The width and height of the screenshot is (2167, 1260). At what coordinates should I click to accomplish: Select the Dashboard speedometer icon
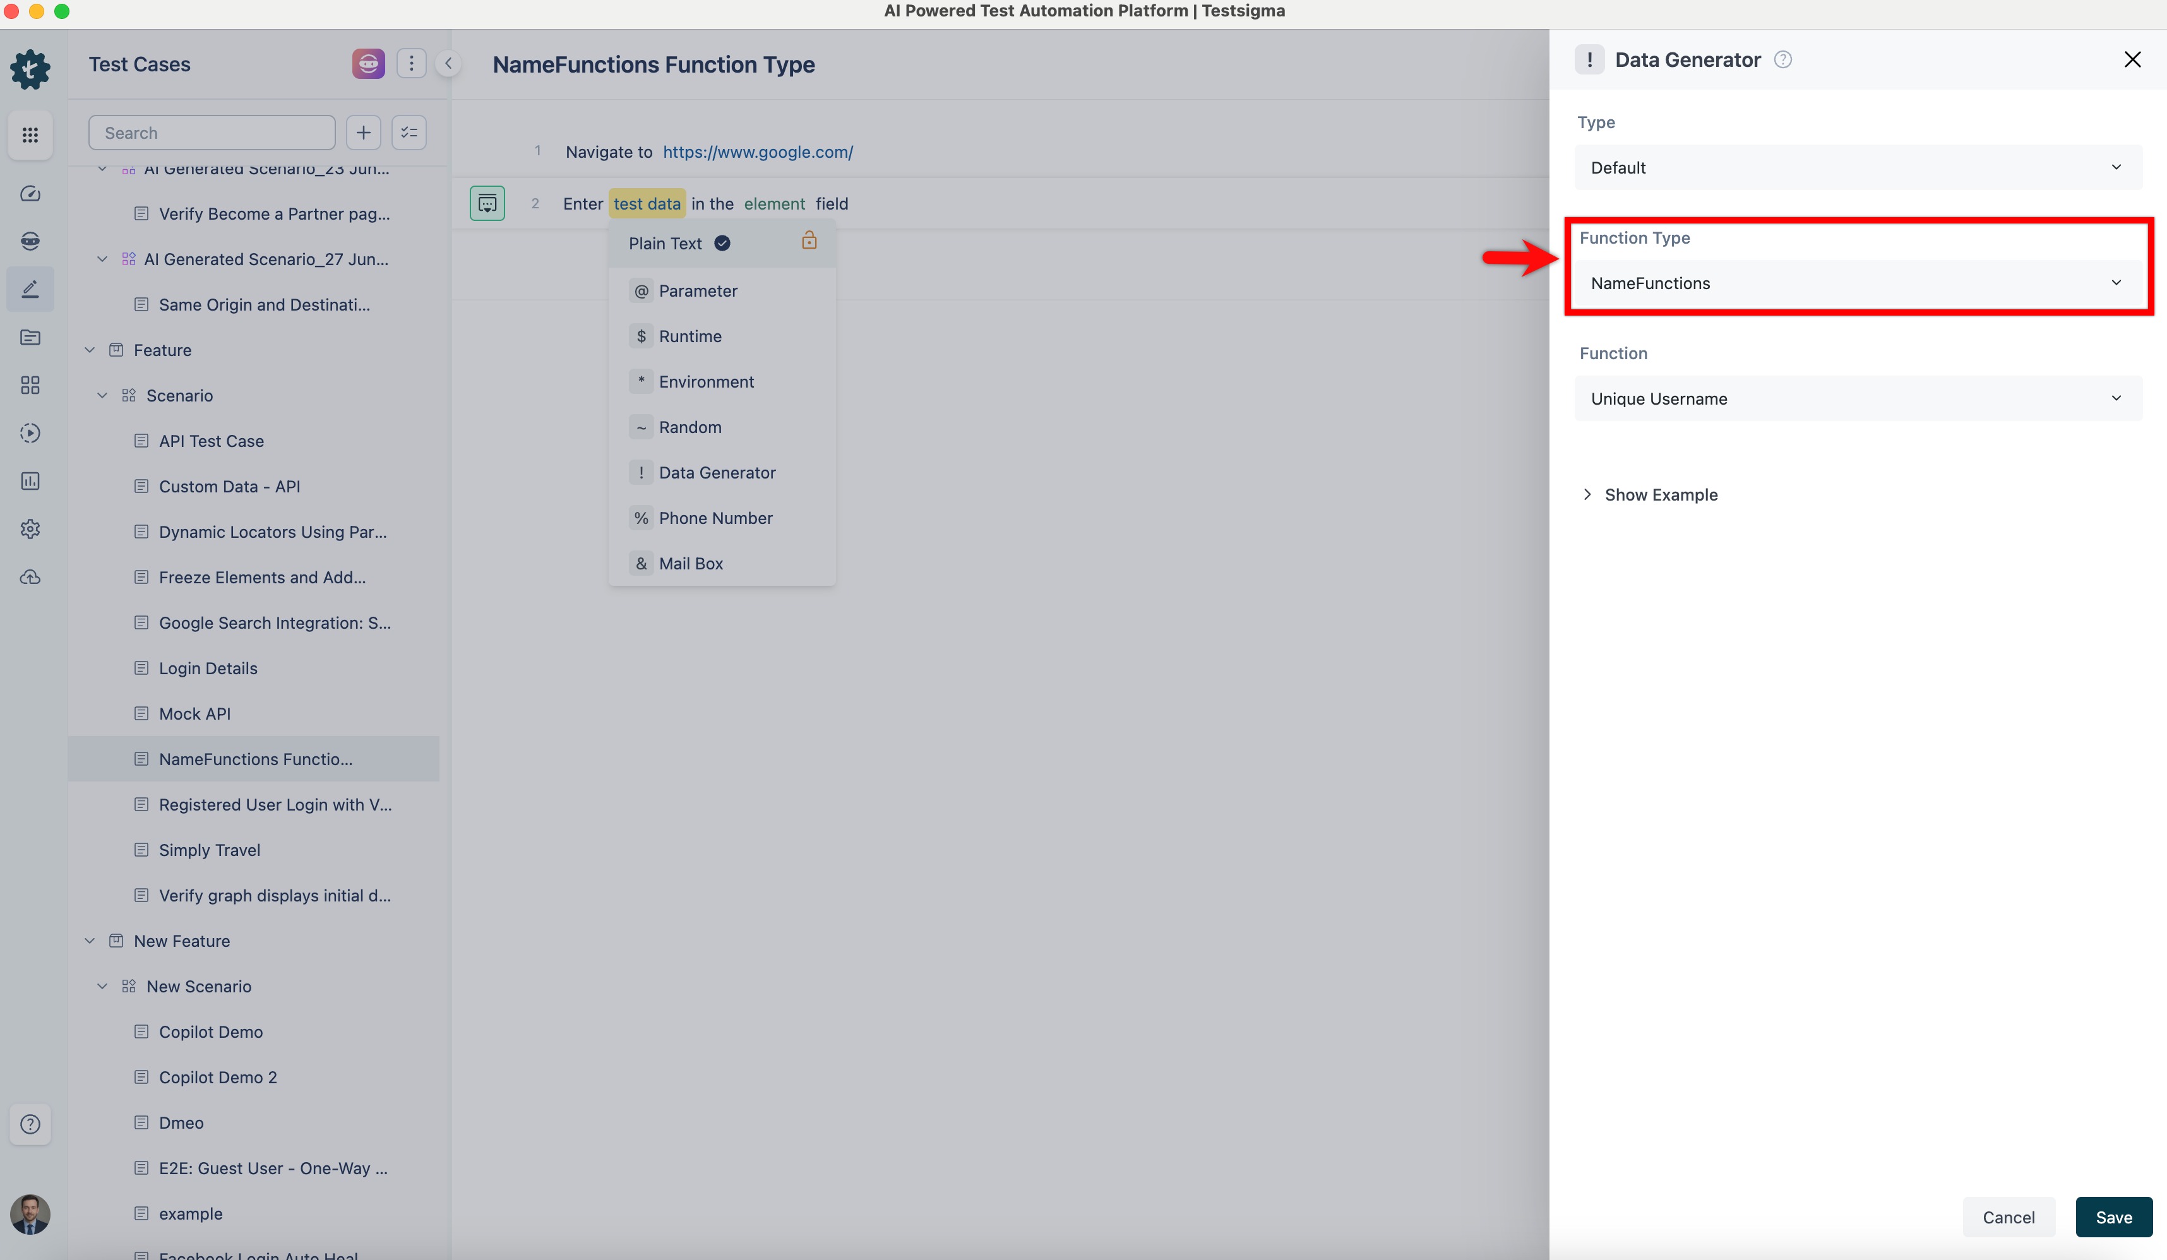[x=30, y=193]
